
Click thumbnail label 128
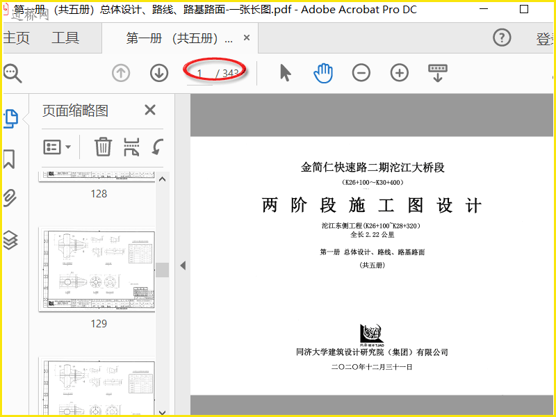(99, 194)
